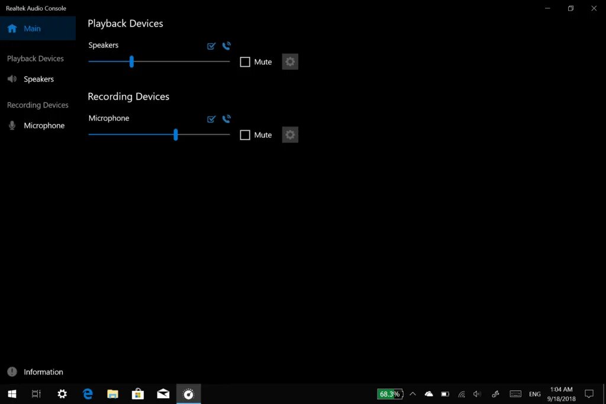Close the Realtek Audio Console window

point(594,8)
